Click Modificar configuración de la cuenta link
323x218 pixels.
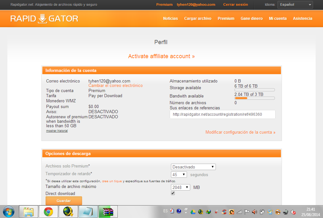click(240, 132)
